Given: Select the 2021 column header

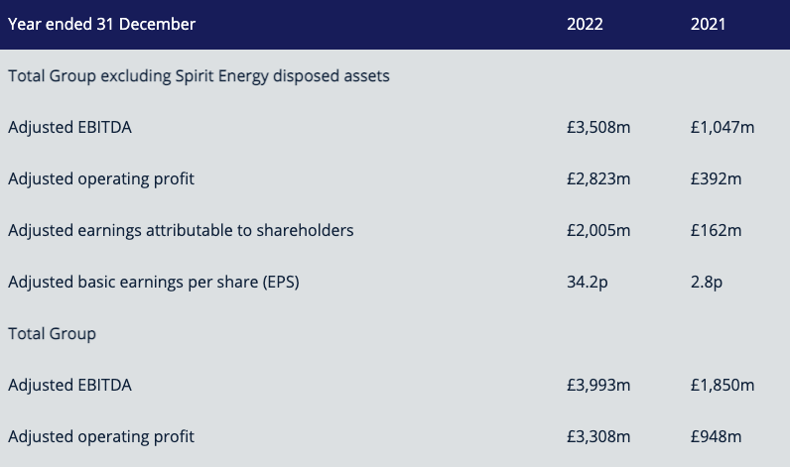Looking at the screenshot, I should coord(708,24).
